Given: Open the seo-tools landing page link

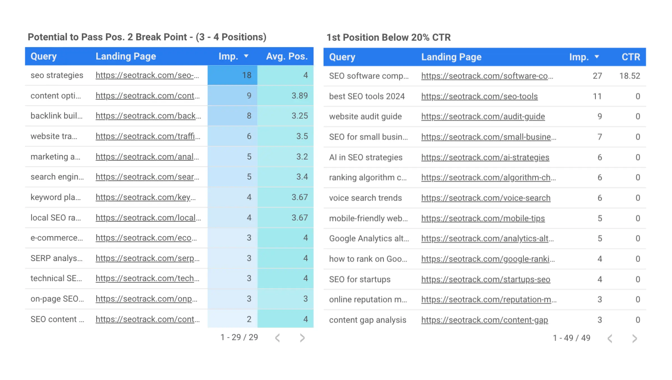Looking at the screenshot, I should coord(479,96).
